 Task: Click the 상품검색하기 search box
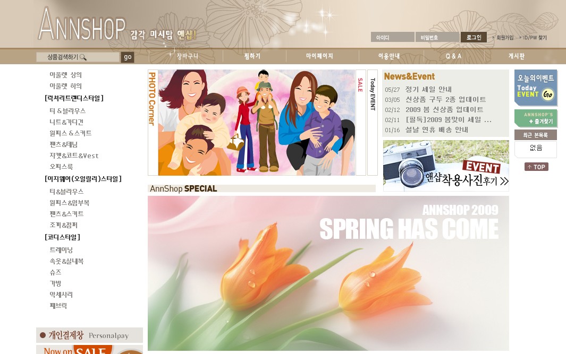click(78, 57)
